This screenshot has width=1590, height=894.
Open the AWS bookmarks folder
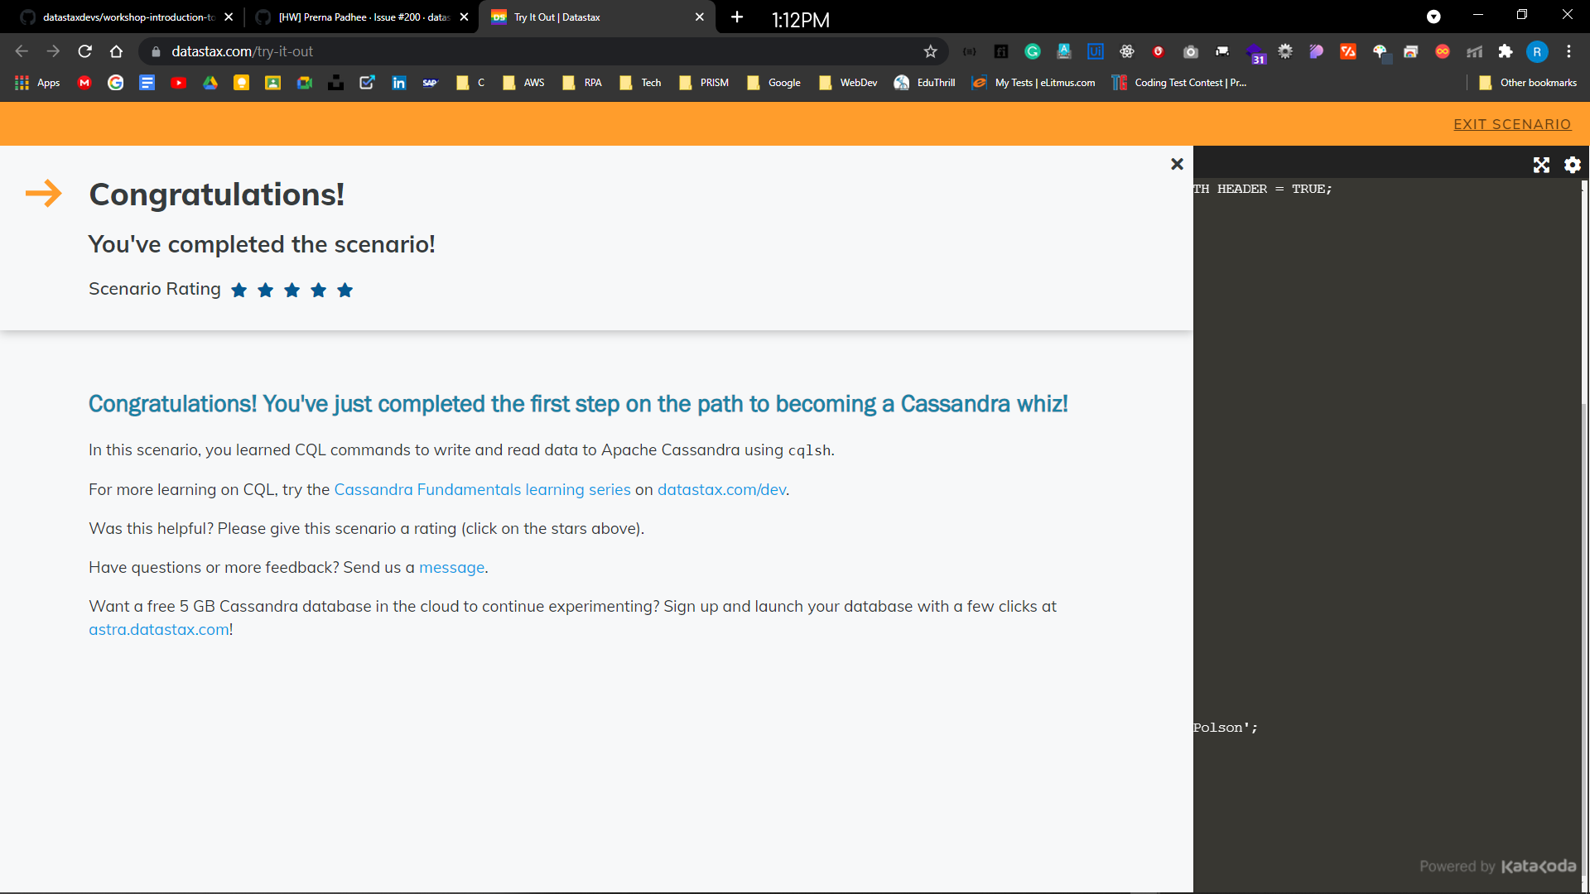(523, 83)
